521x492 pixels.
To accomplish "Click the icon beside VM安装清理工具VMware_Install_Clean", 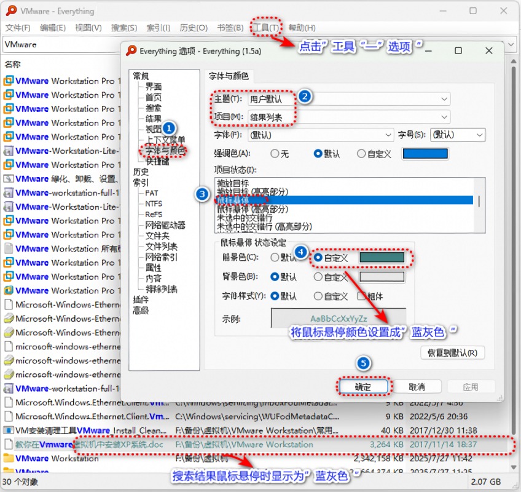I will [x=9, y=430].
